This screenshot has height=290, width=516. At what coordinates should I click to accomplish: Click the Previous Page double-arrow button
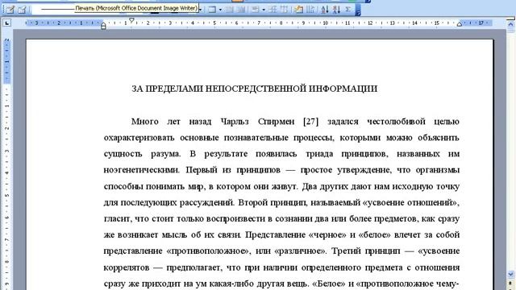click(x=510, y=284)
